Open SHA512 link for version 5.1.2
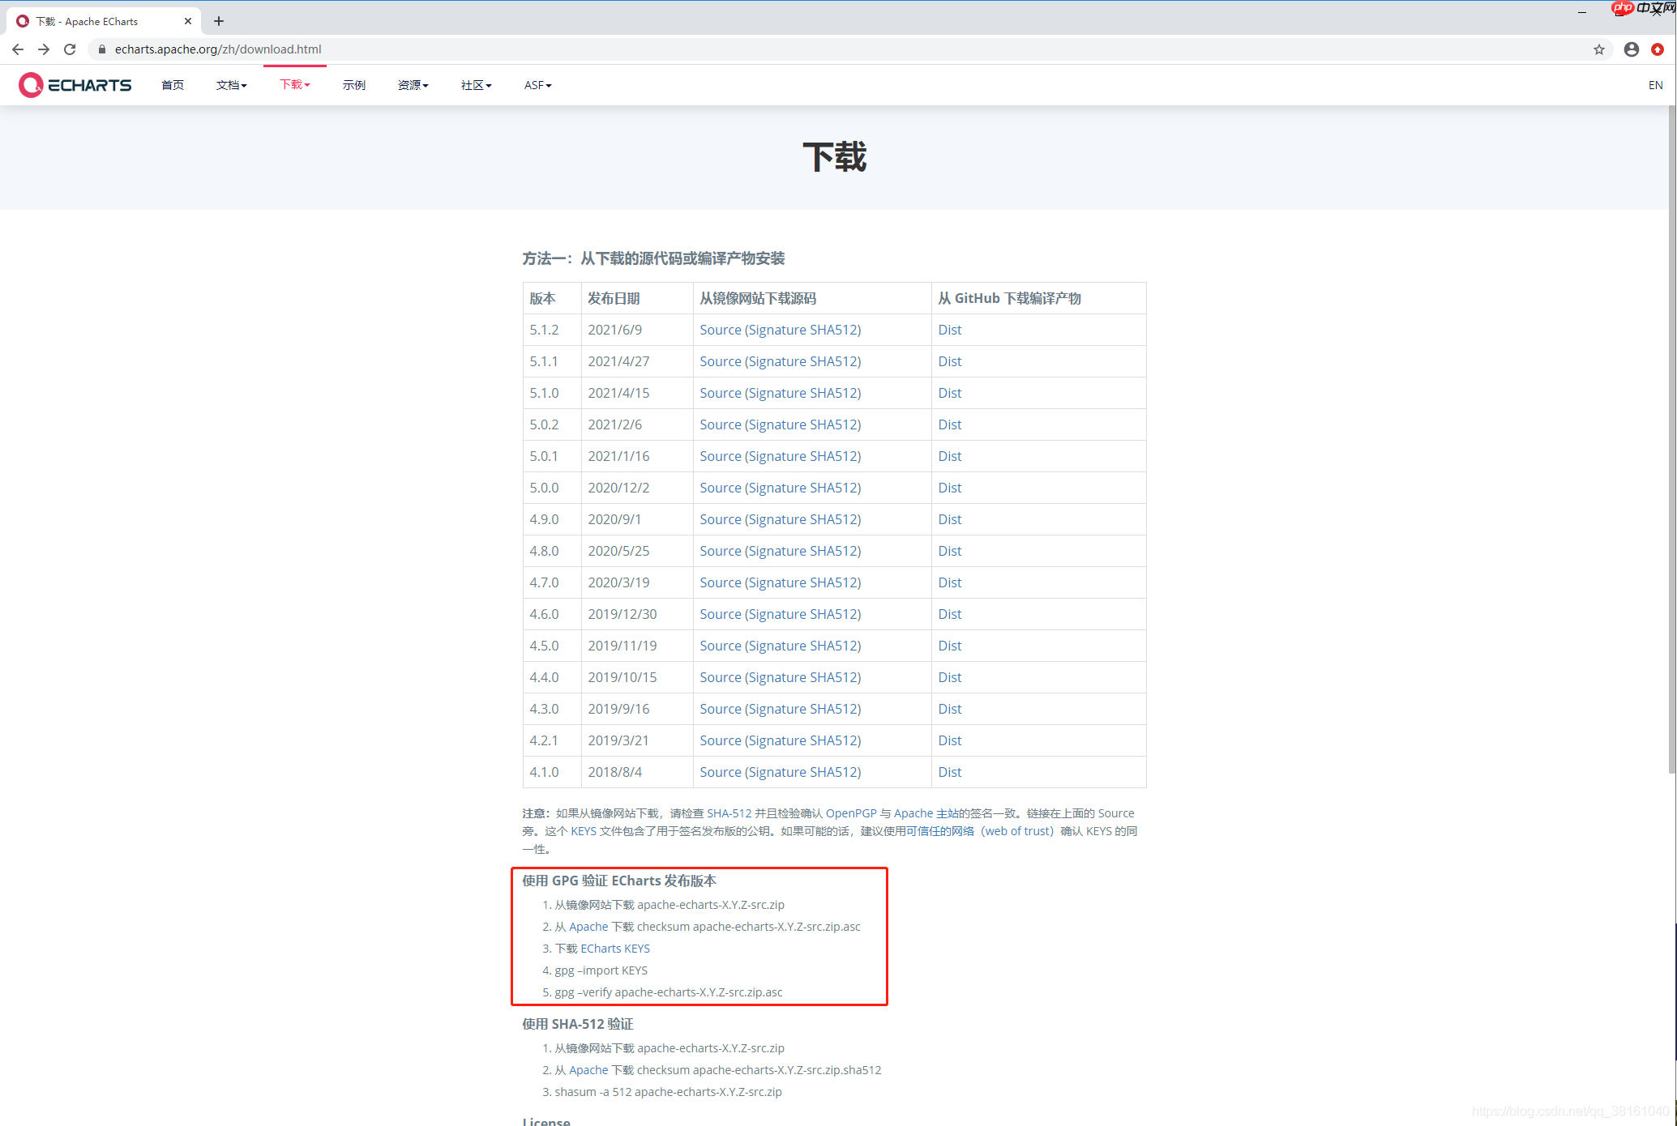Viewport: 1677px width, 1126px height. (x=833, y=330)
